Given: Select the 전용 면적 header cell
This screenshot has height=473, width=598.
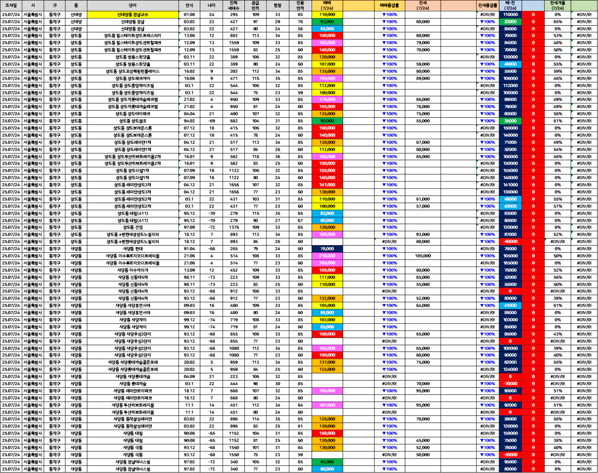Looking at the screenshot, I should point(300,5).
